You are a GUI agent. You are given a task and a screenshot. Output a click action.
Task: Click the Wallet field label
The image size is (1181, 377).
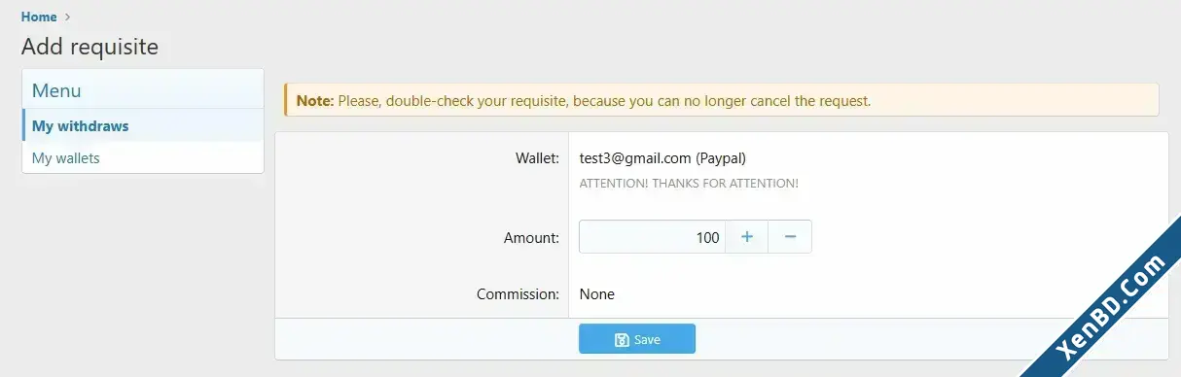[x=537, y=157]
